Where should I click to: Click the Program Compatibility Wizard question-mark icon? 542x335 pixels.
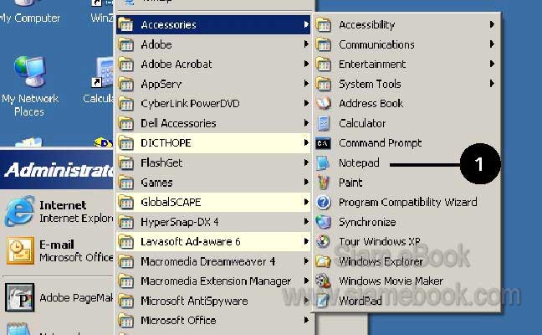point(324,203)
